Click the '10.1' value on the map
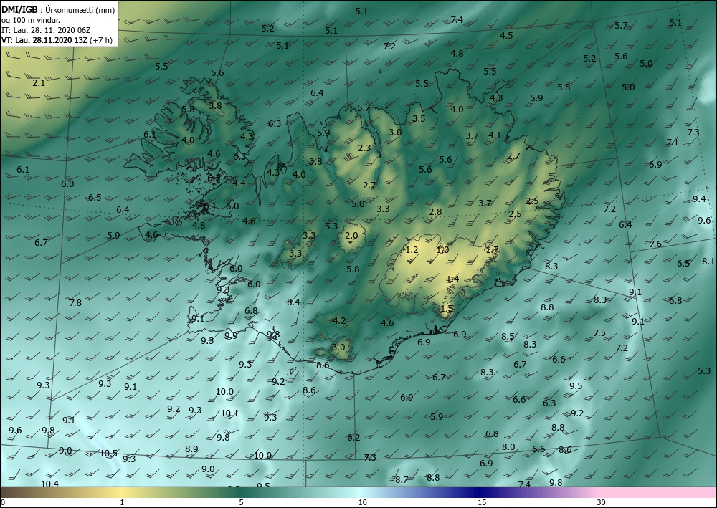 [x=229, y=413]
